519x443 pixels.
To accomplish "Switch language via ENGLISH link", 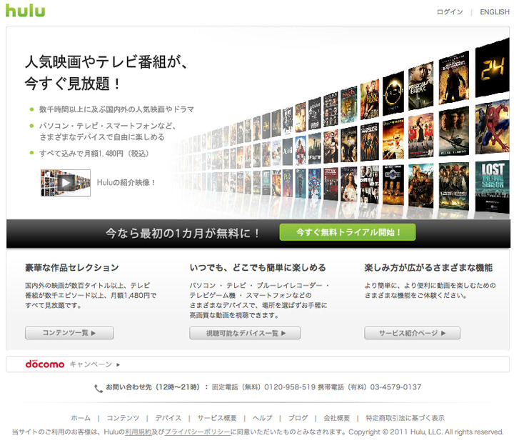I will click(x=495, y=12).
